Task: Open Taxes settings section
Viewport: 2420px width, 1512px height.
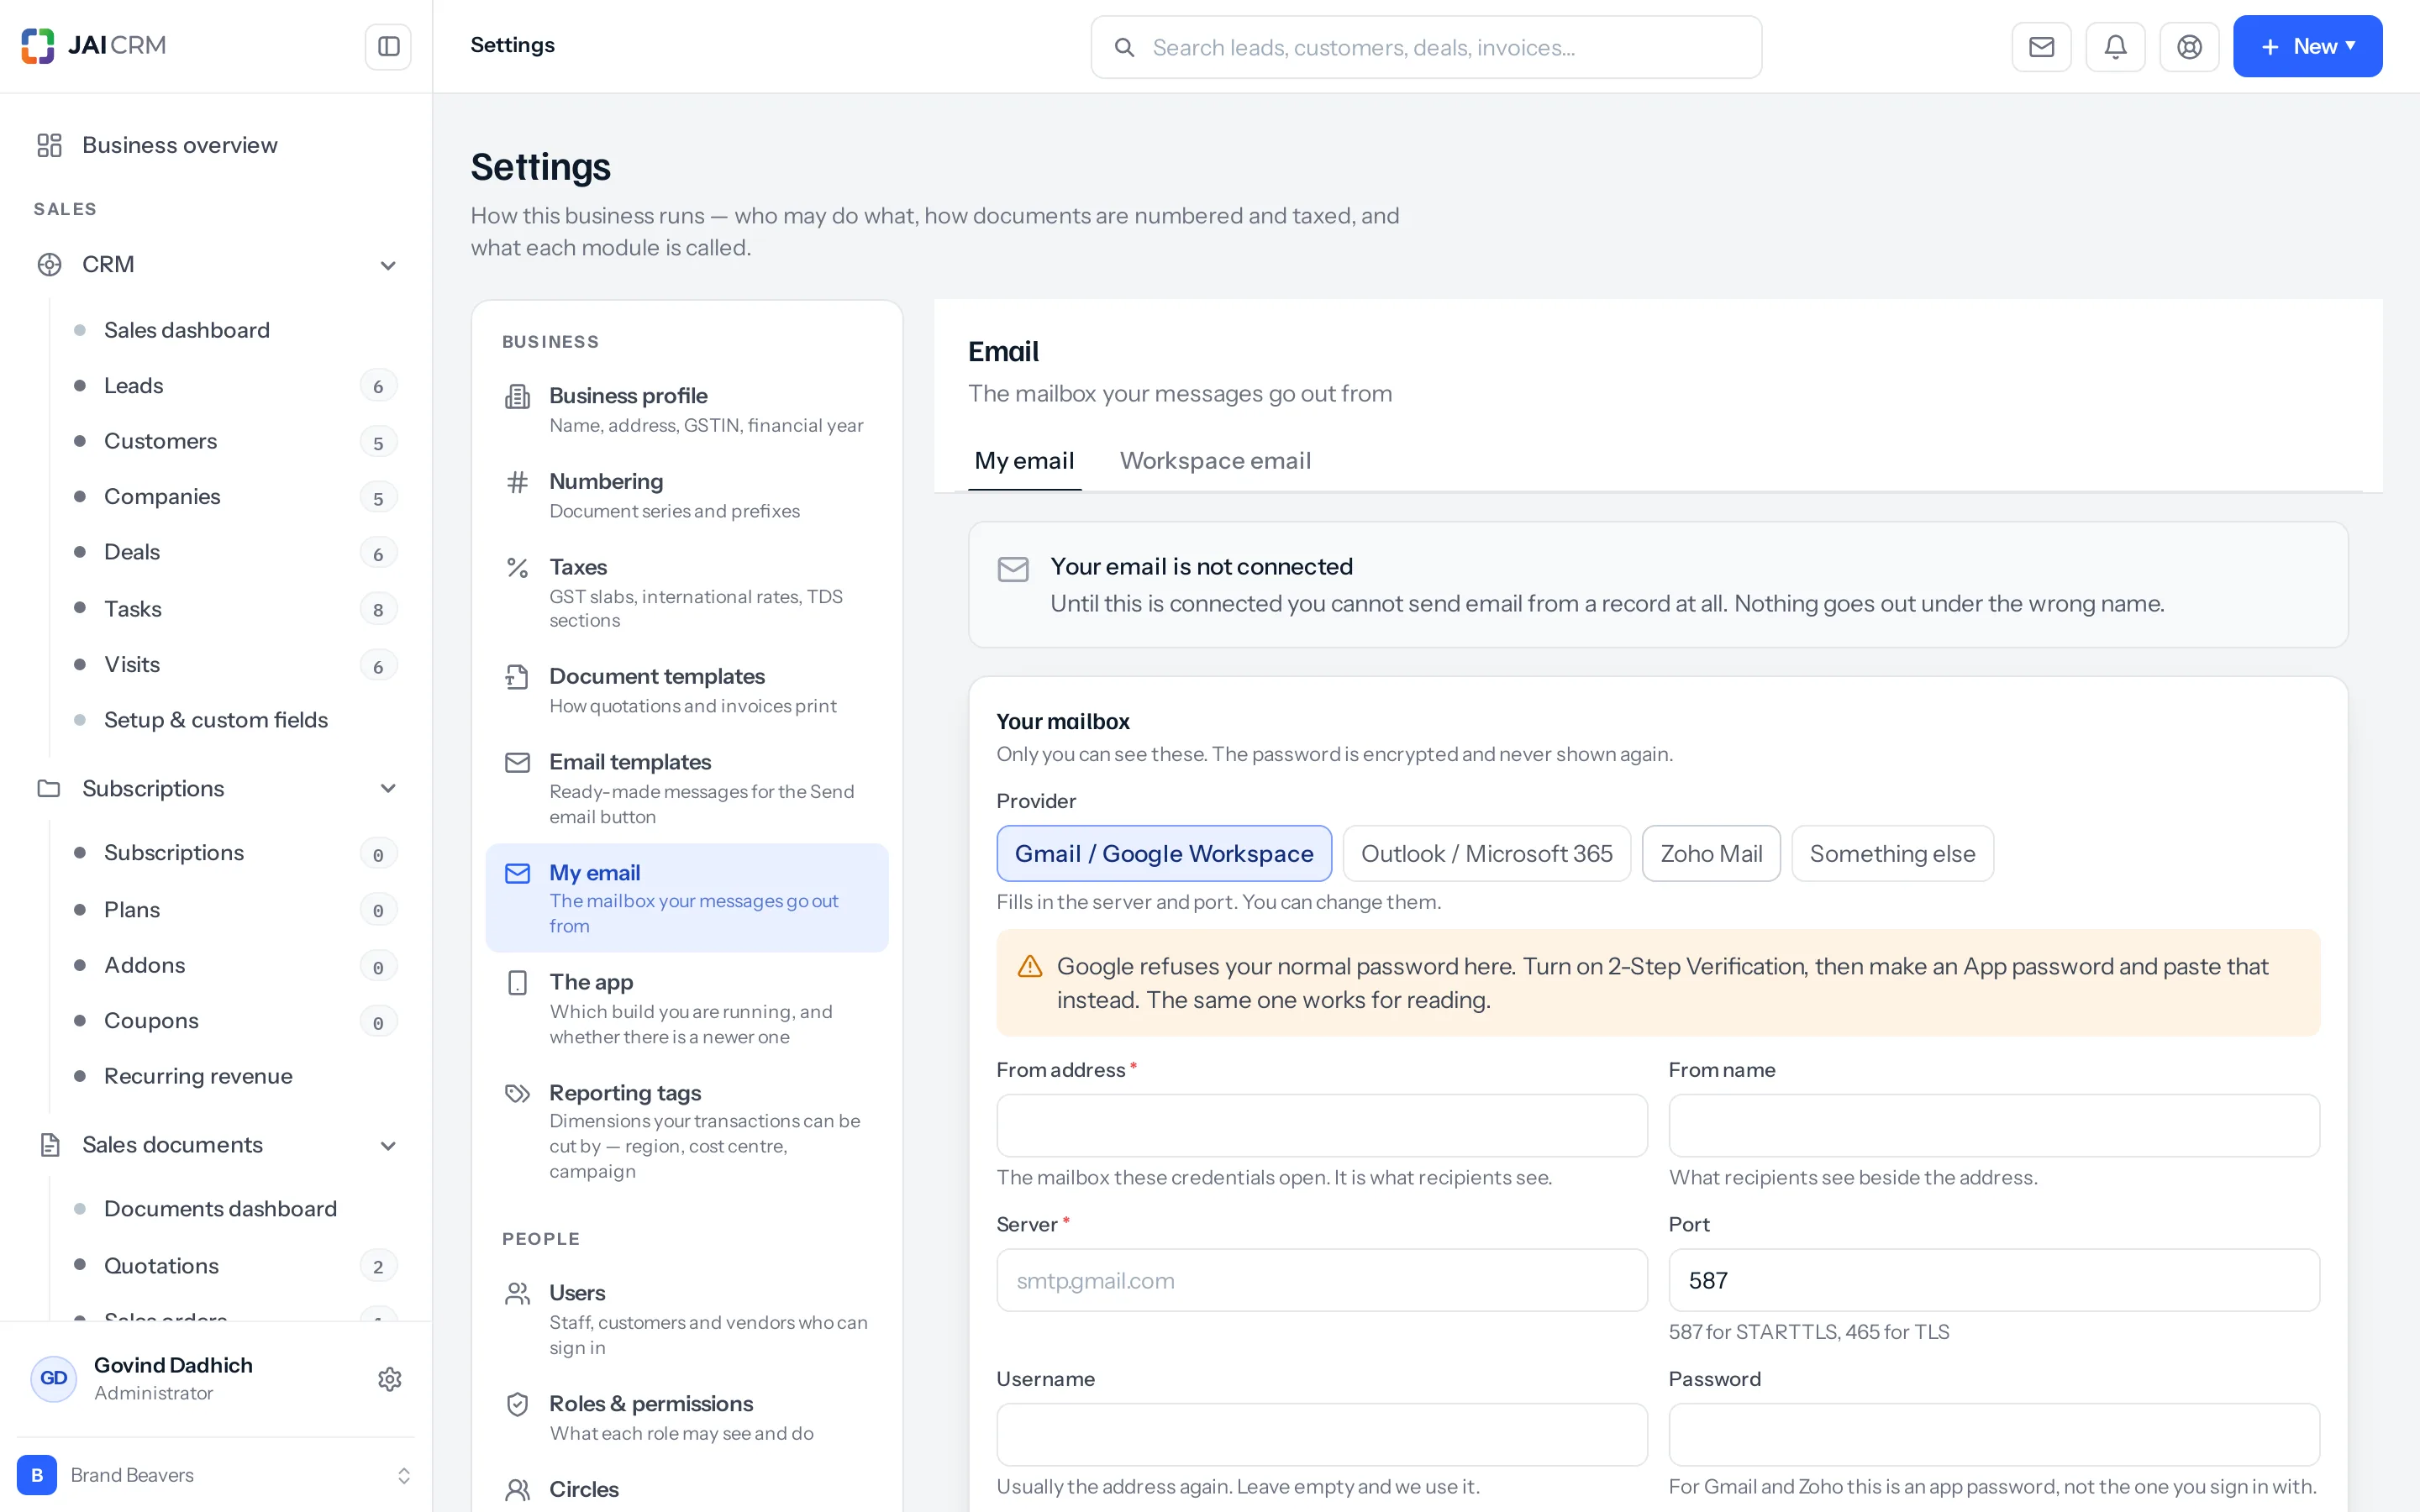Action: coord(687,592)
